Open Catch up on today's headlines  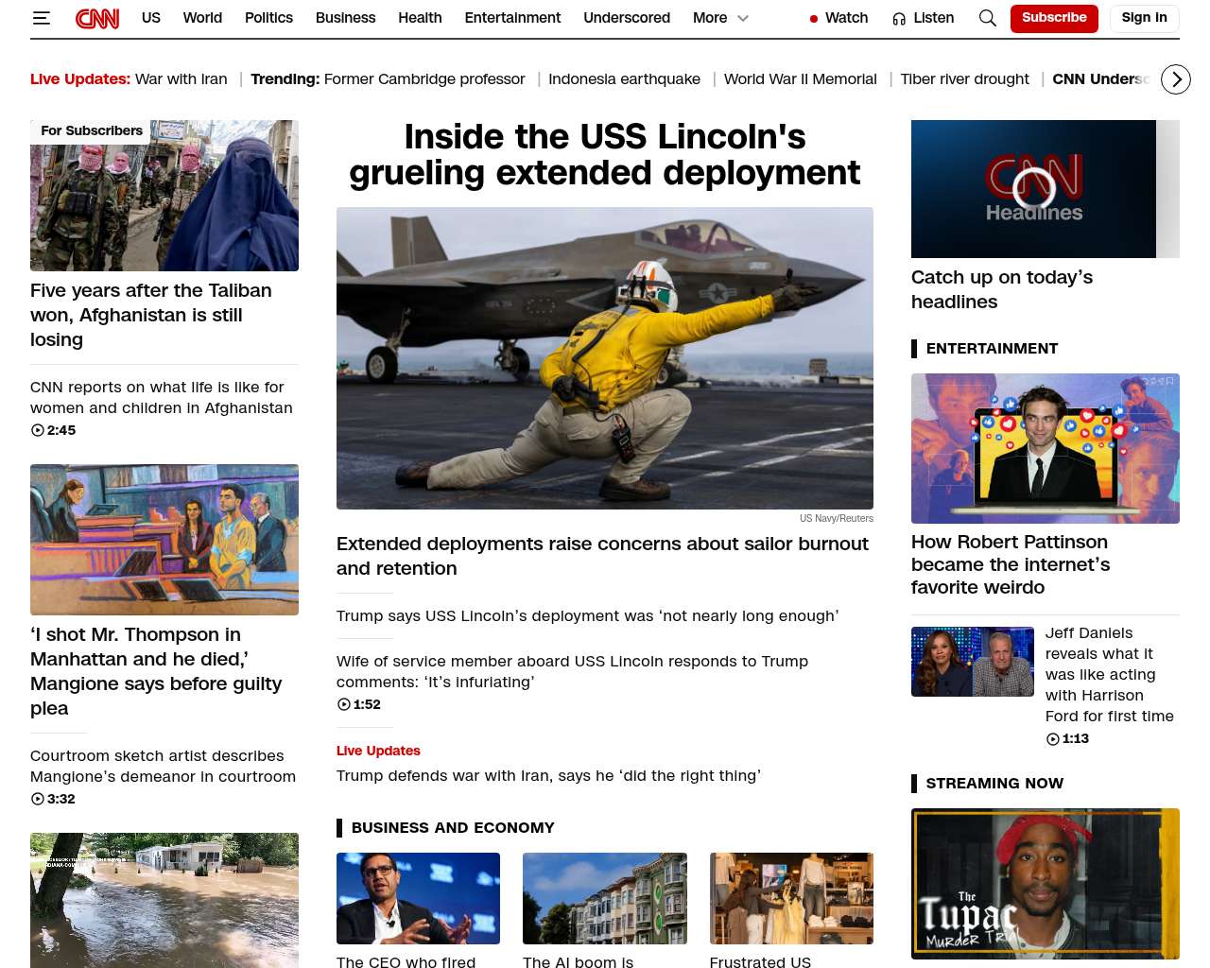[1002, 289]
